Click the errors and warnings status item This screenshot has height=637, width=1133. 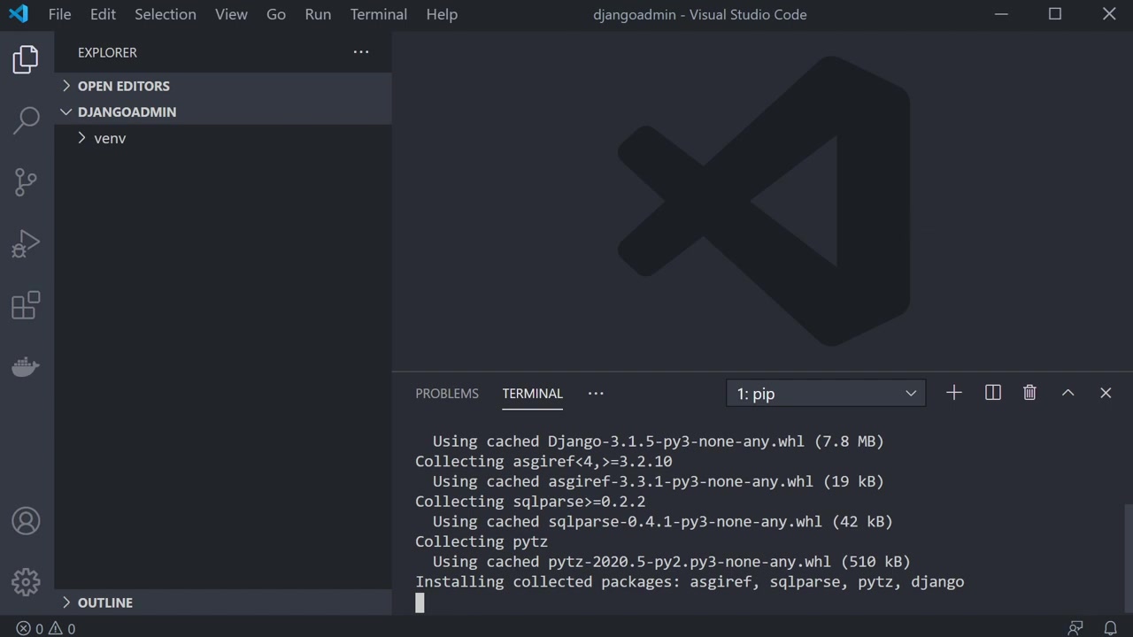[x=46, y=628]
